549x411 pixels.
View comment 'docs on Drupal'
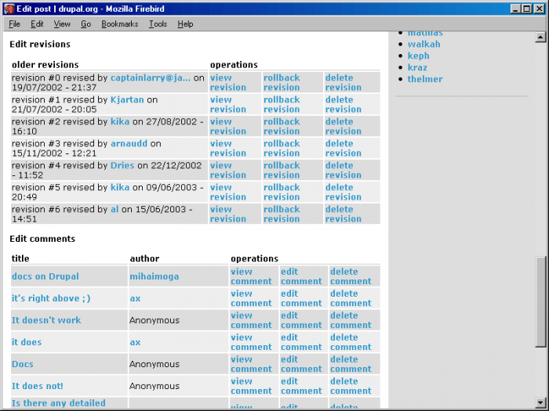click(x=251, y=276)
